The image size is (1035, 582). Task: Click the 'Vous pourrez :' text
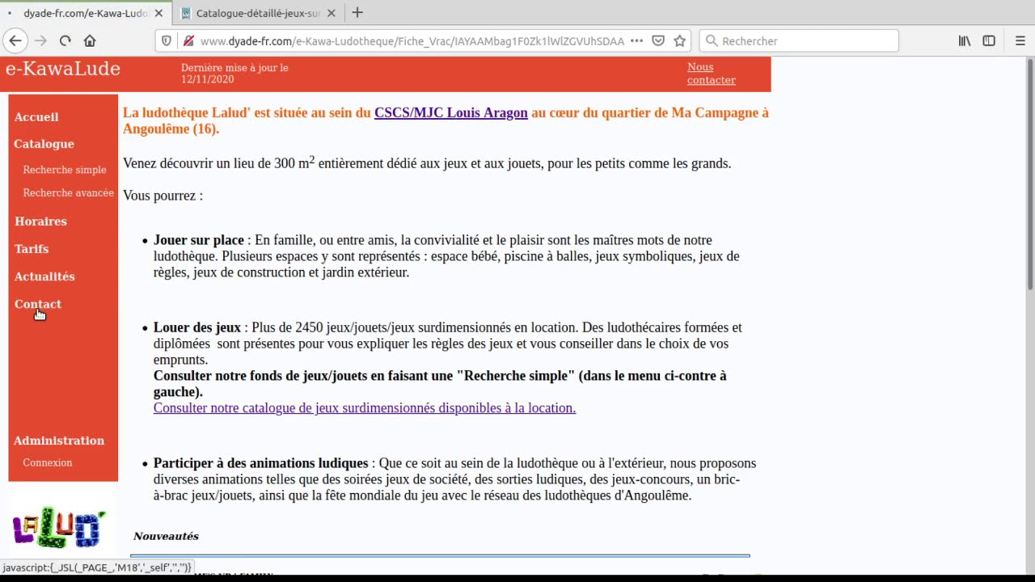point(163,196)
